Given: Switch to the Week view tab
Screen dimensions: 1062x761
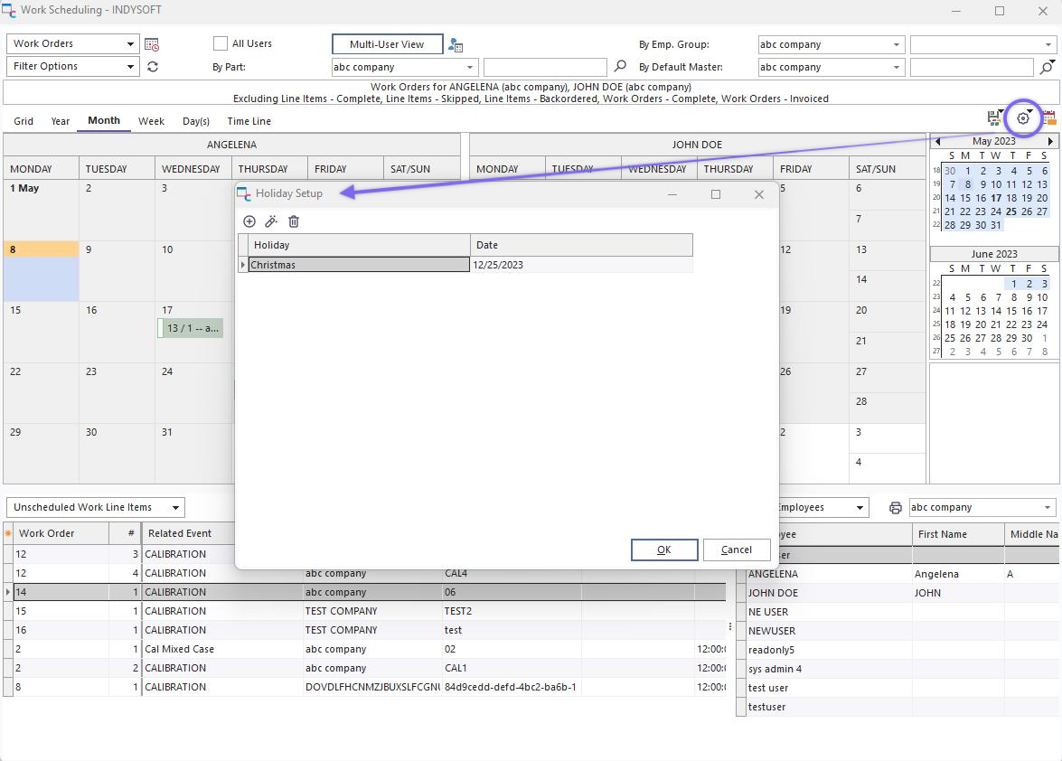Looking at the screenshot, I should (x=151, y=121).
